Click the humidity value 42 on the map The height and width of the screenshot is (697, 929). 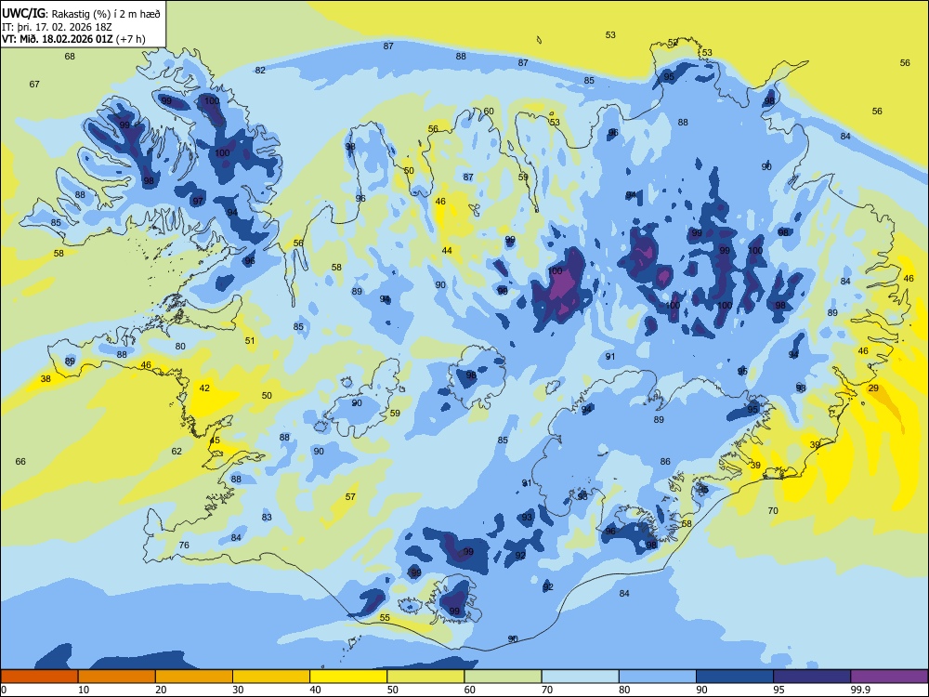click(x=204, y=388)
